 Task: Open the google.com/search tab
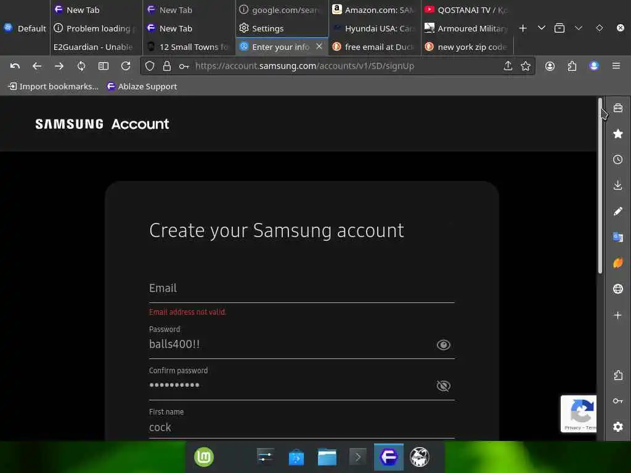point(282,10)
